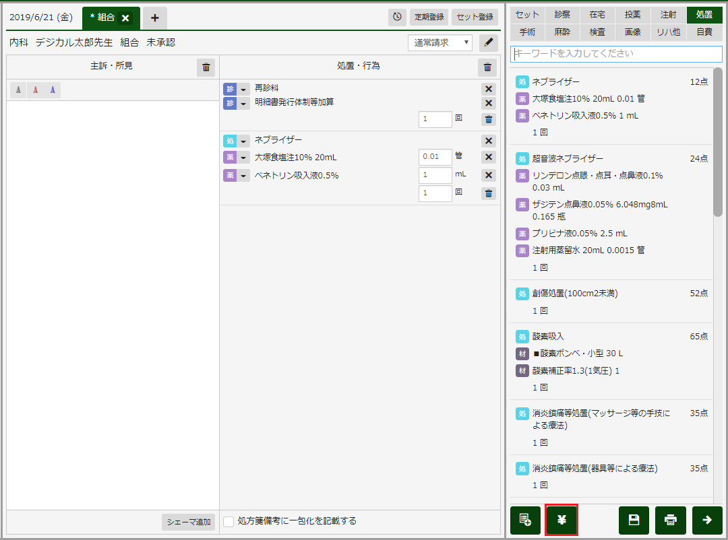Switch to the 麻酔 tab
Image resolution: width=728 pixels, height=540 pixels.
click(x=562, y=32)
